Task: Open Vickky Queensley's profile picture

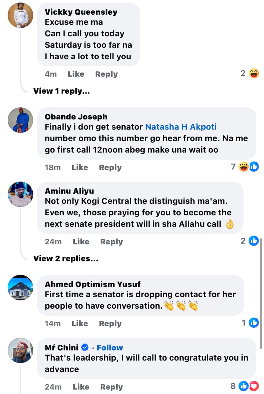Action: [x=21, y=15]
